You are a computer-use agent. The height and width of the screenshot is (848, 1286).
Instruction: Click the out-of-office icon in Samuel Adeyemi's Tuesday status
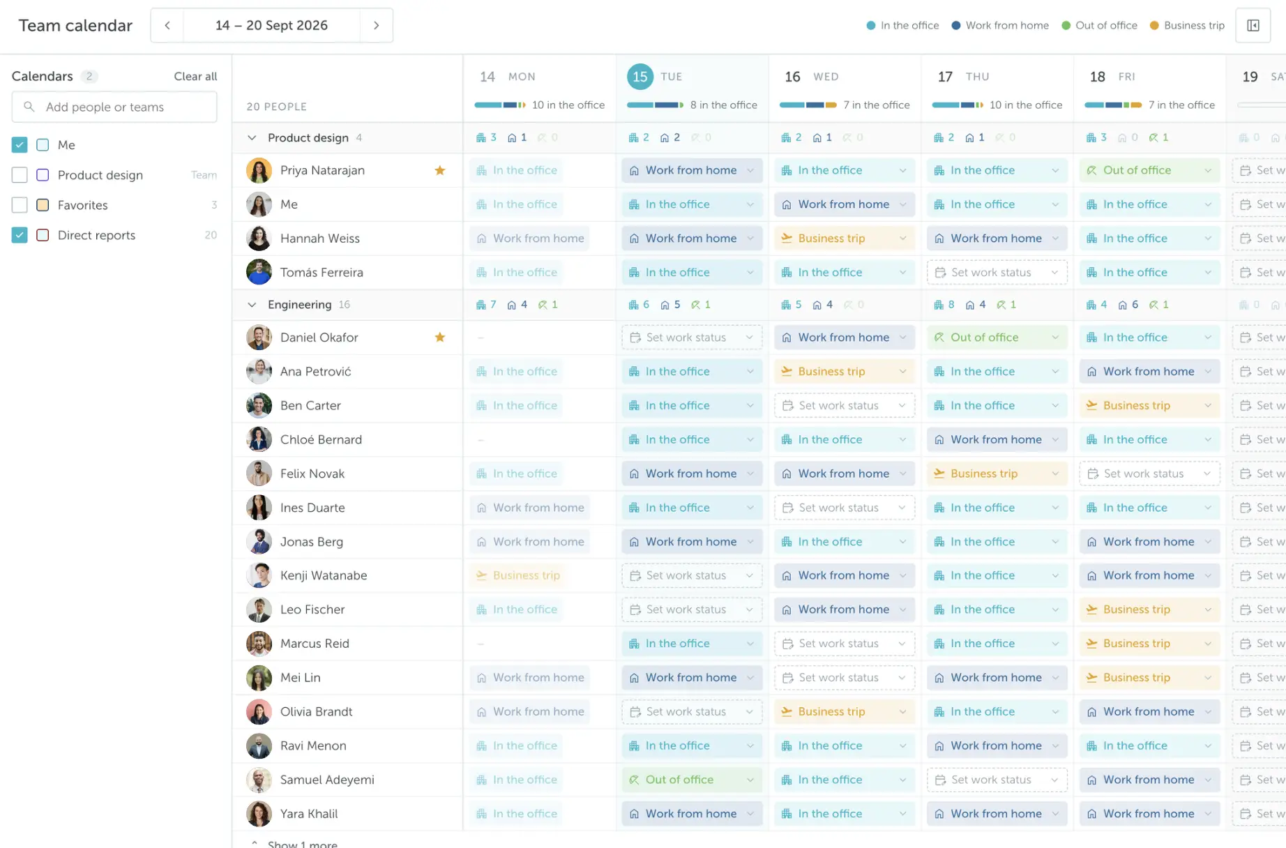[634, 780]
